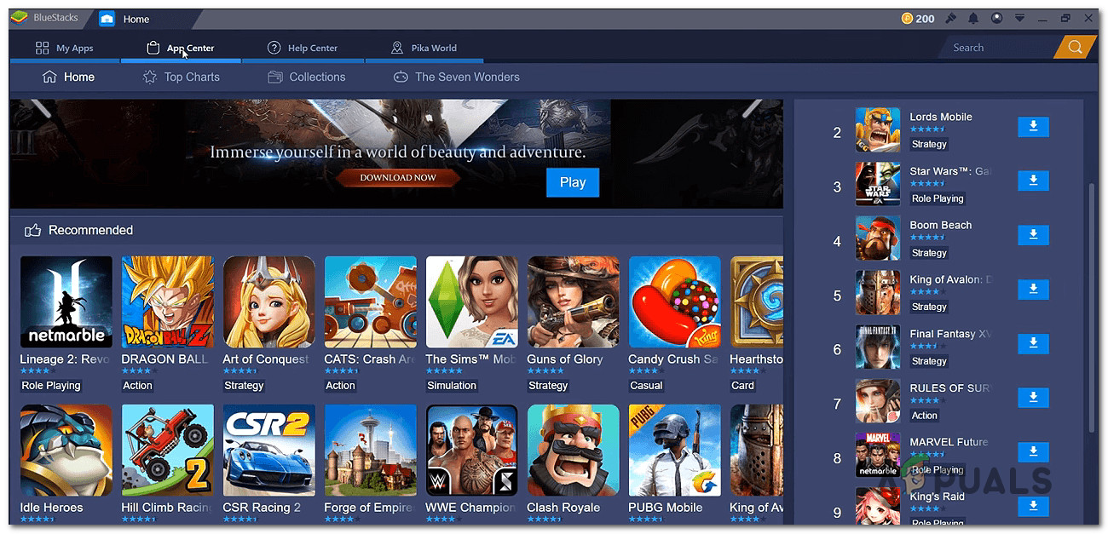Click the Lords Mobile title text

tap(941, 117)
